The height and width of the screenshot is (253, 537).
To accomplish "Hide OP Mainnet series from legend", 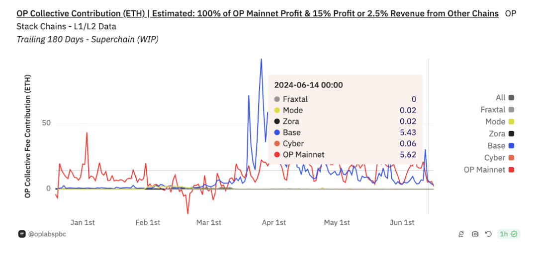I will click(484, 170).
